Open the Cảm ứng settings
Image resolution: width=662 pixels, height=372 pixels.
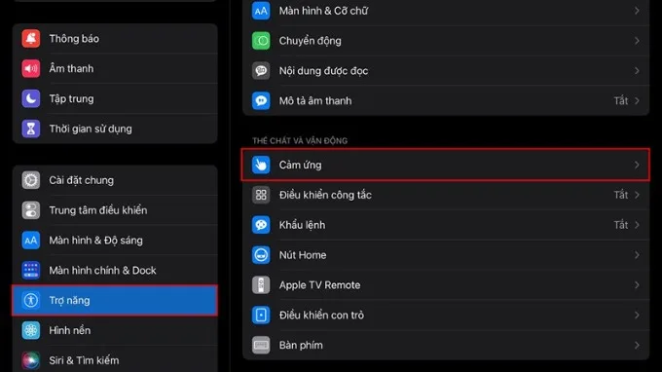446,165
